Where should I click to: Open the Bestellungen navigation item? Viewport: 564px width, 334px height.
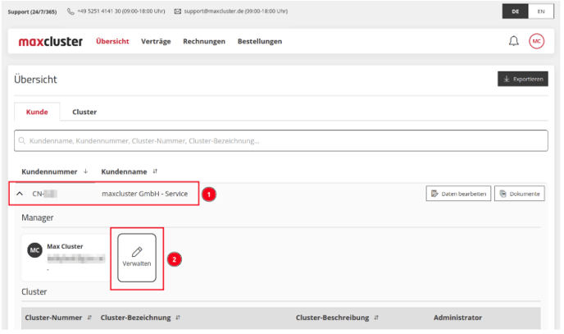[x=260, y=41]
